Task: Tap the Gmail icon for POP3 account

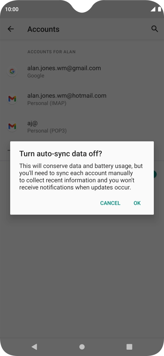Action: tap(12, 126)
